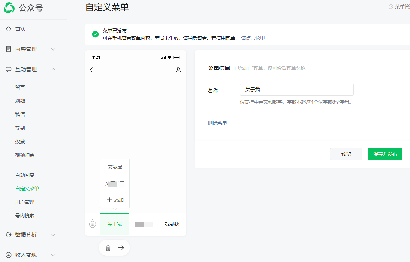
Task: Select the 文案屋 submenu item
Action: pos(115,167)
